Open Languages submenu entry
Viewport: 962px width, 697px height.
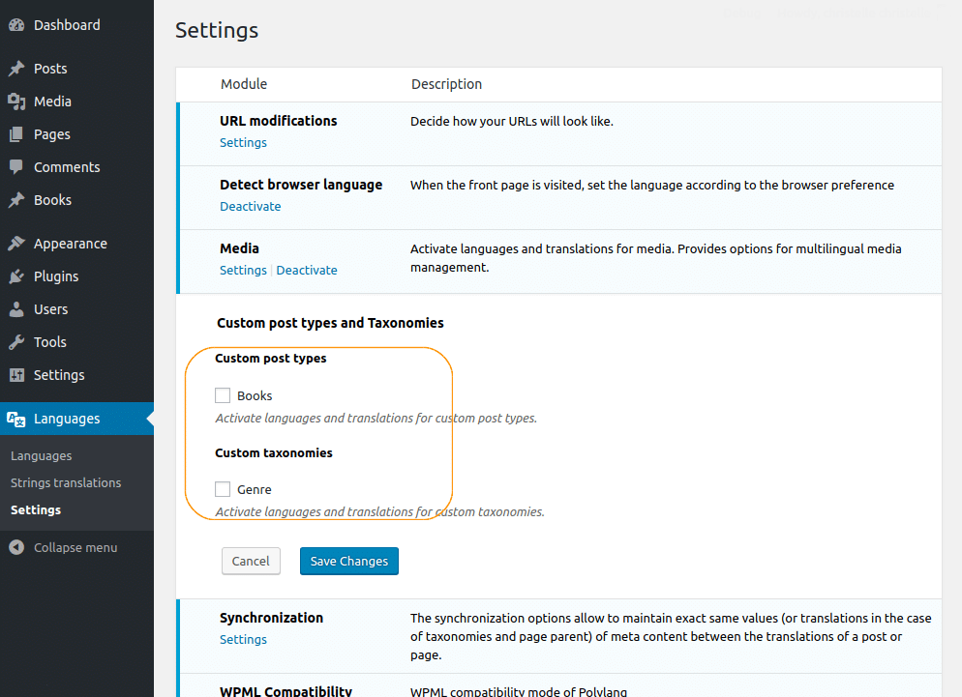coord(41,456)
